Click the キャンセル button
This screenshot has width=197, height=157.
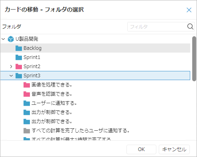[x=174, y=149]
